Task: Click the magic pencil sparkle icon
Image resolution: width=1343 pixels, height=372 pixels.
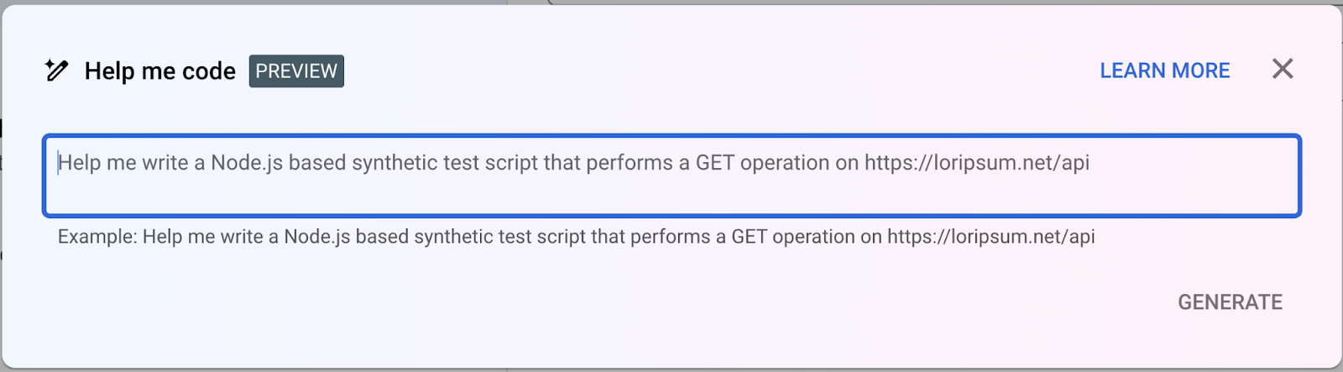Action: coord(56,71)
